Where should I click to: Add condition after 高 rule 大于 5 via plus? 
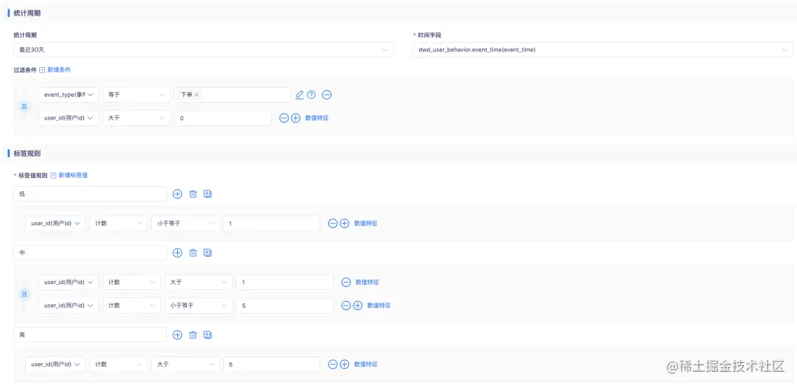pos(345,364)
